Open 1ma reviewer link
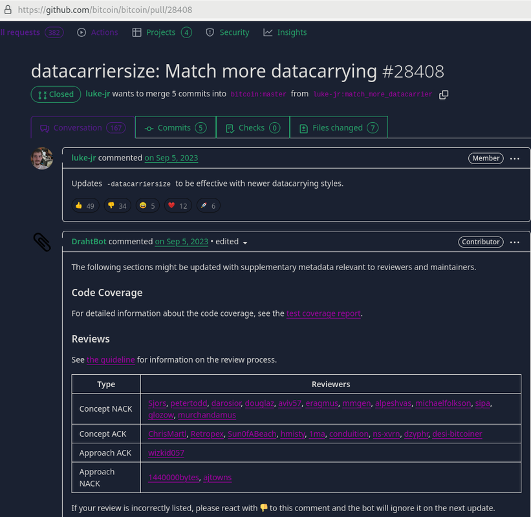Viewport: 531px width, 517px height. [x=317, y=434]
